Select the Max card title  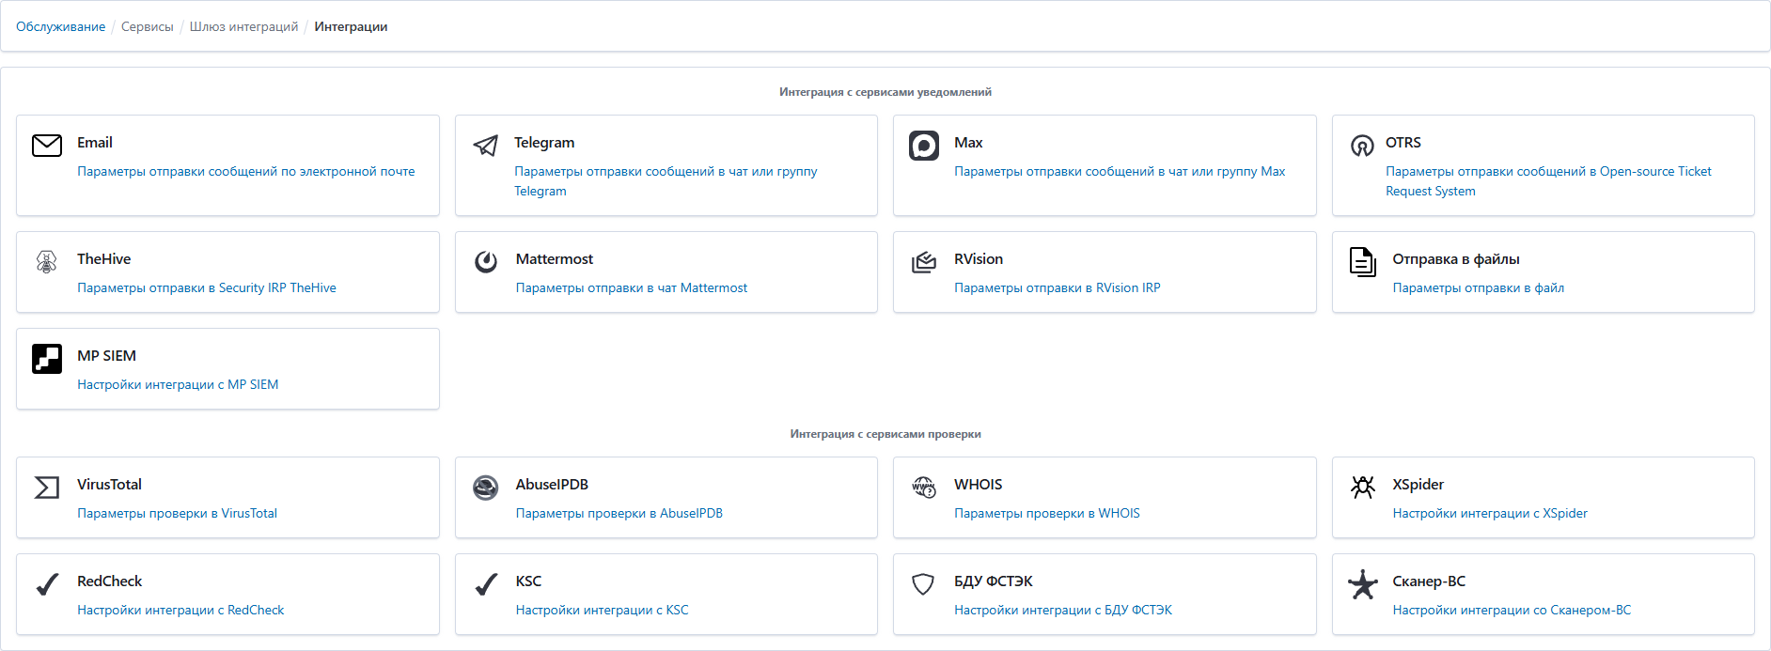click(x=968, y=142)
